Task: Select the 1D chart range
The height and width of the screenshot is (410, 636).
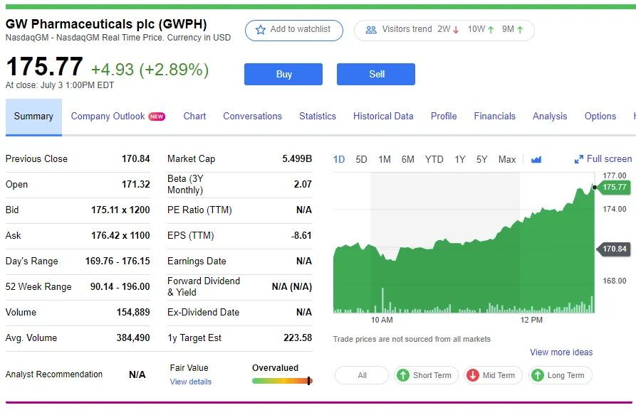Action: (339, 159)
